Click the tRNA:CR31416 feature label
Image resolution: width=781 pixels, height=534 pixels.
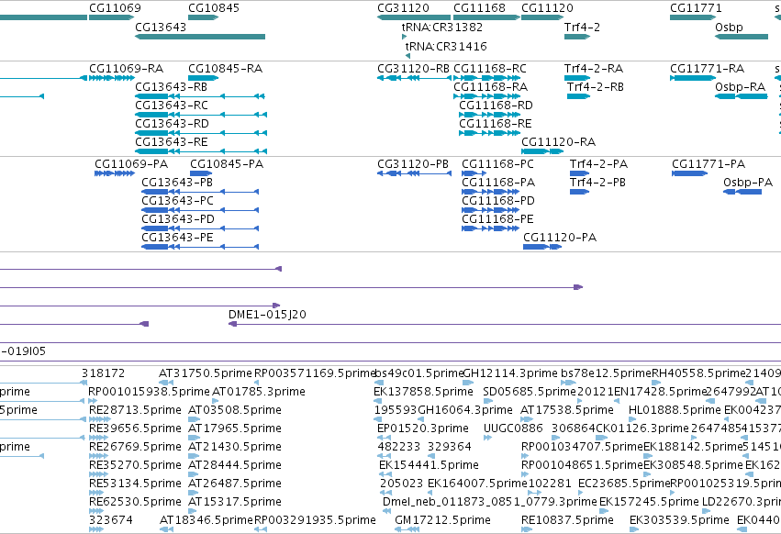446,46
